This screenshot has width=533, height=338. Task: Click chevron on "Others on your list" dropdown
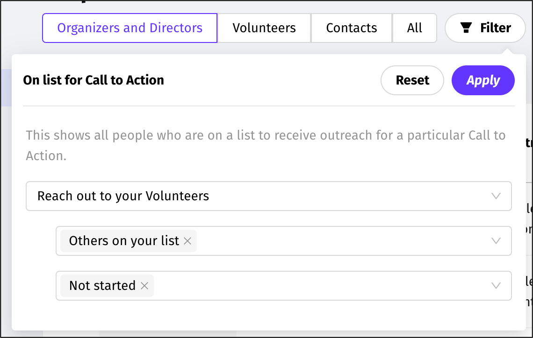497,241
